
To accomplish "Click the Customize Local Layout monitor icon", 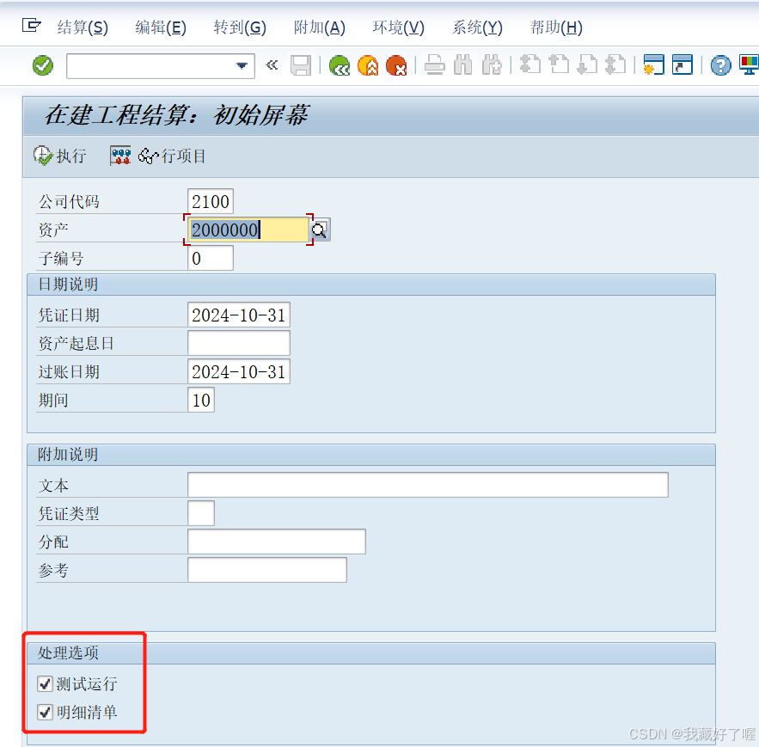I will click(x=749, y=64).
